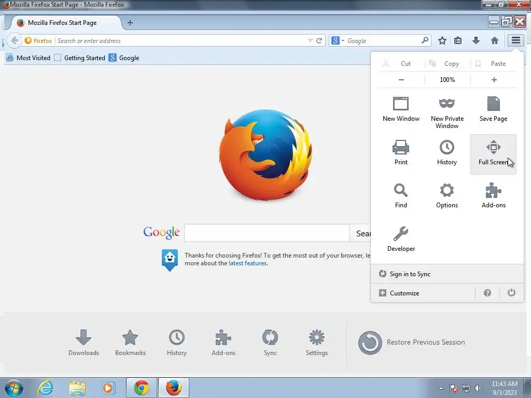The image size is (531, 398).
Task: Open Windows Media Player in taskbar
Action: [108, 388]
